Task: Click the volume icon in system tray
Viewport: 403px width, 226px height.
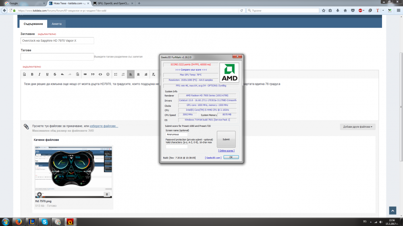Action: (x=381, y=222)
